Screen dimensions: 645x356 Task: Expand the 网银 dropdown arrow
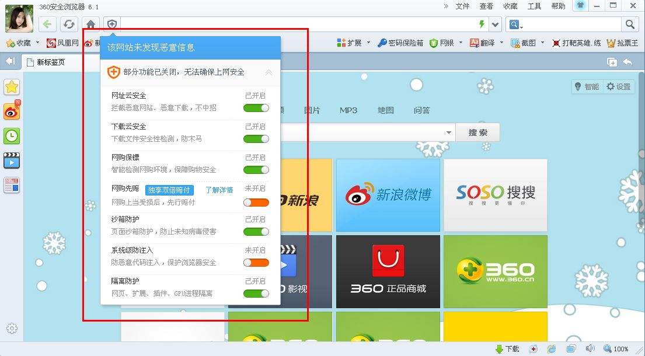(461, 43)
